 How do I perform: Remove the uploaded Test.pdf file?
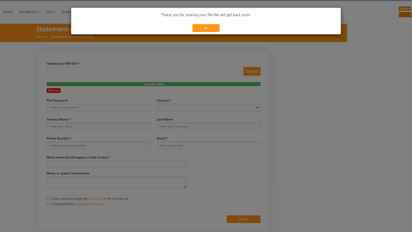53,90
